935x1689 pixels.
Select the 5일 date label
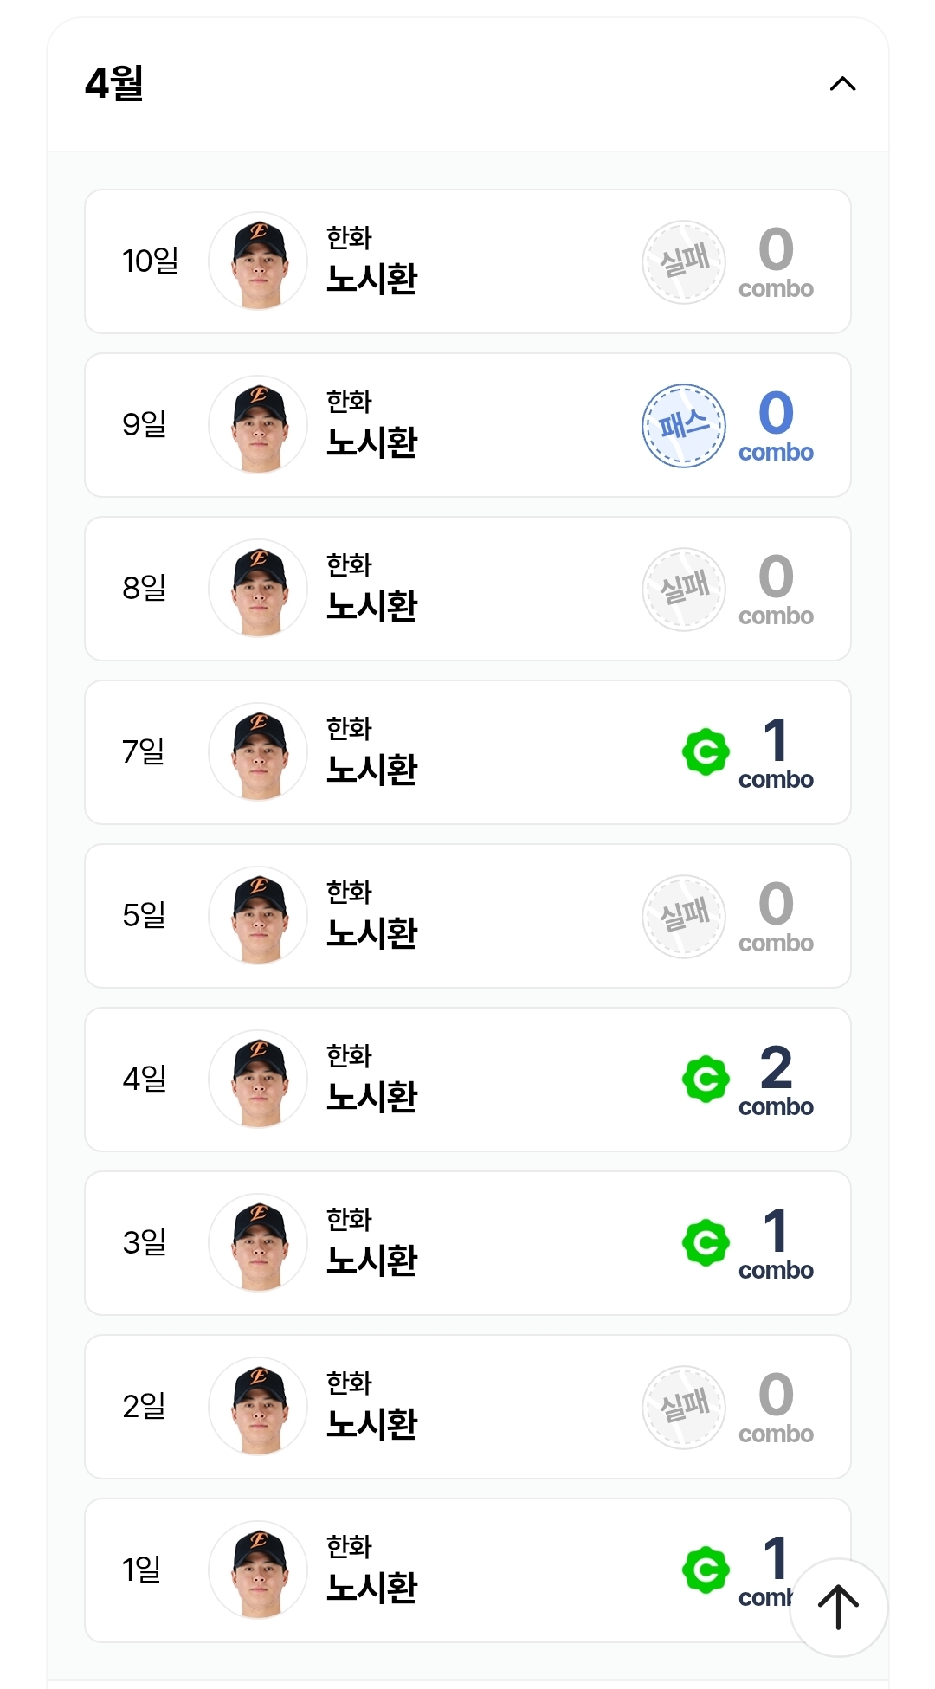point(144,915)
